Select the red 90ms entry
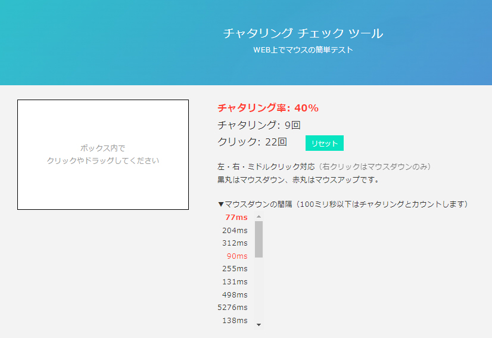Image resolution: width=492 pixels, height=338 pixels. [236, 256]
